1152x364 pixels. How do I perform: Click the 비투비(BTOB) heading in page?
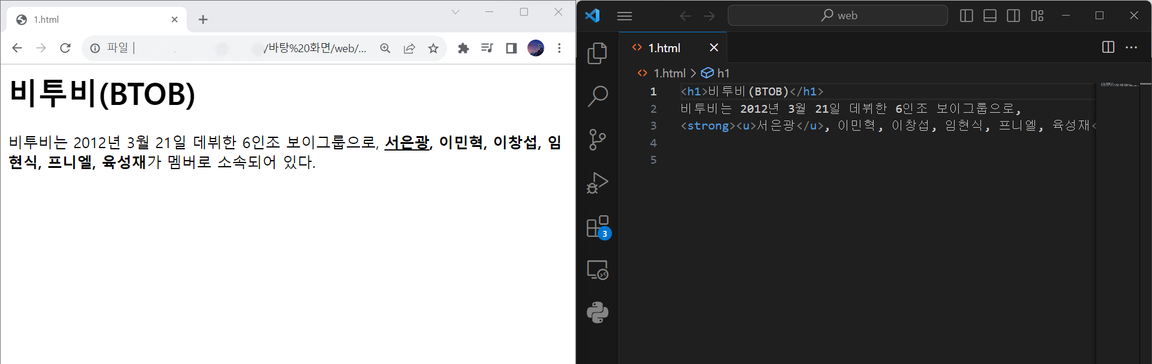click(103, 94)
